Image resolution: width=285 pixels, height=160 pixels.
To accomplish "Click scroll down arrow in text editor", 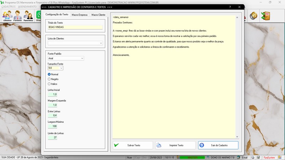I will [x=237, y=137].
